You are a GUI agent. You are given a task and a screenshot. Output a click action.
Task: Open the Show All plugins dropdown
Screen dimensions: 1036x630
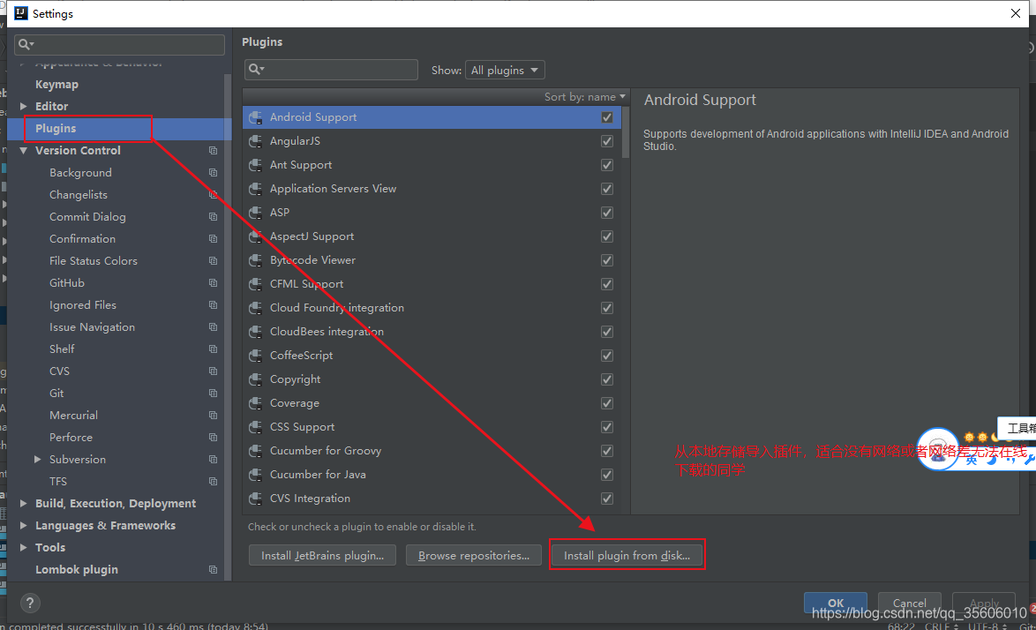(x=505, y=70)
